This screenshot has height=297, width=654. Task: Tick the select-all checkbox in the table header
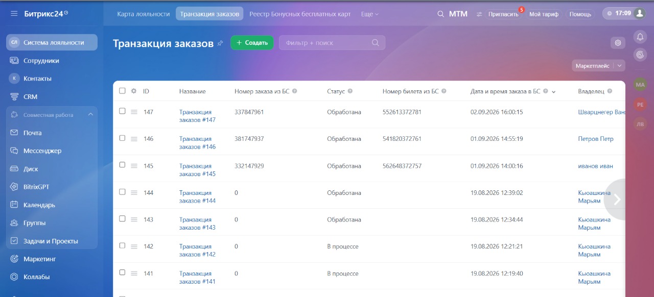click(122, 91)
